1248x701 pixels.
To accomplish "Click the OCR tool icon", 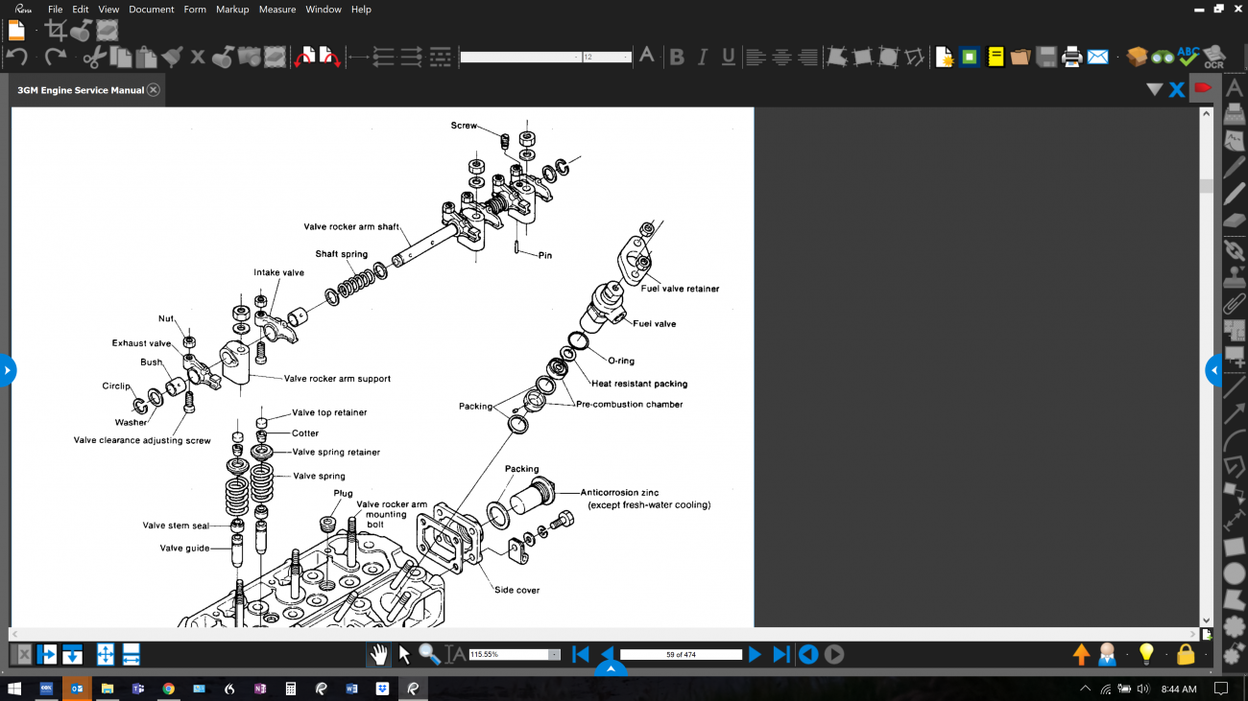I will coord(1214,57).
